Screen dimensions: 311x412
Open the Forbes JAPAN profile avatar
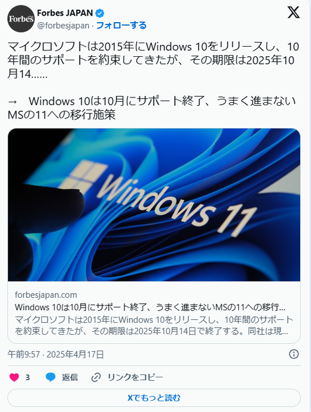tap(21, 19)
